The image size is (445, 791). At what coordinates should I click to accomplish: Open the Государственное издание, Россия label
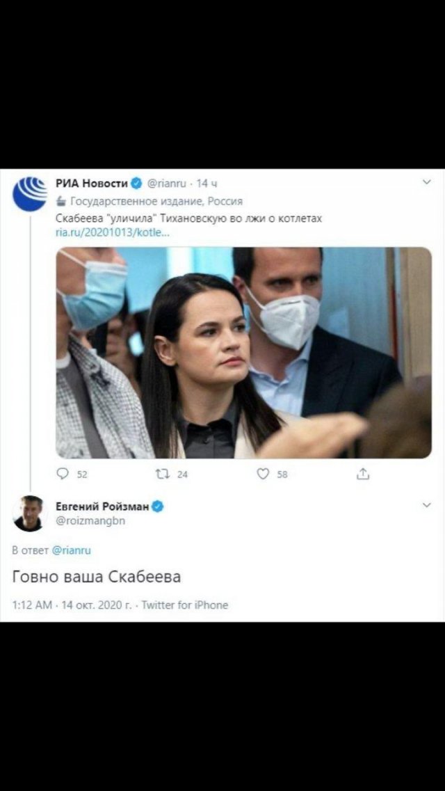point(156,201)
